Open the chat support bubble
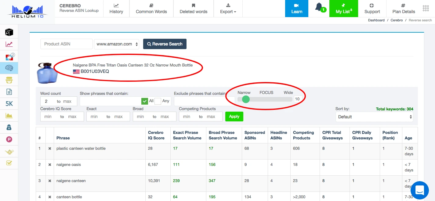435x201 pixels. pos(420,190)
